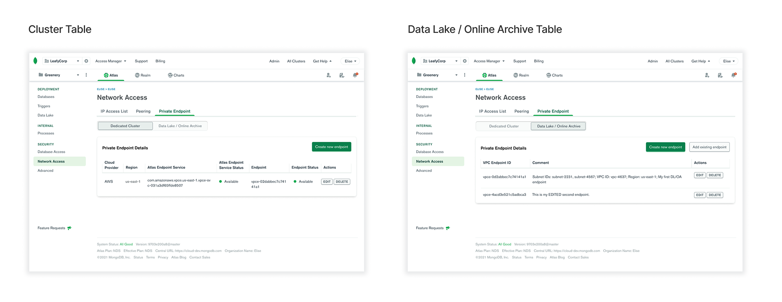Open organization settings gear in Cluster Table mockup
The width and height of the screenshot is (782, 302).
86,61
